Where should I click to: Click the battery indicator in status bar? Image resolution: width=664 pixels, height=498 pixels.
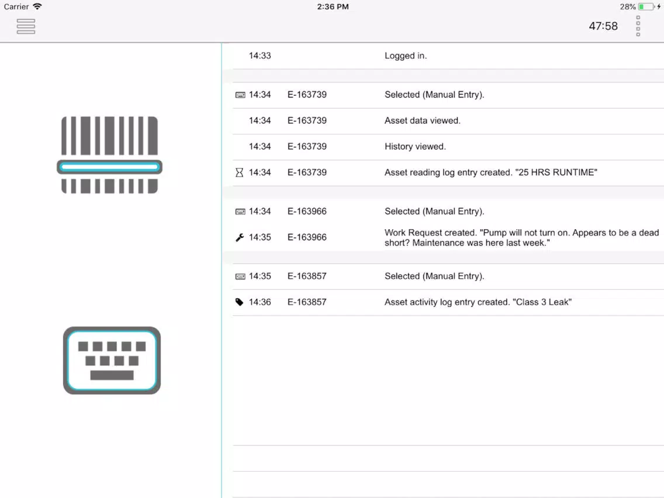coord(646,7)
